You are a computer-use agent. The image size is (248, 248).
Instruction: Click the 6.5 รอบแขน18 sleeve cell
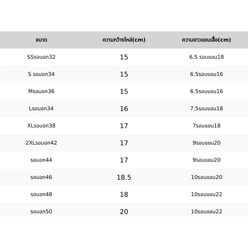pyautogui.click(x=206, y=57)
